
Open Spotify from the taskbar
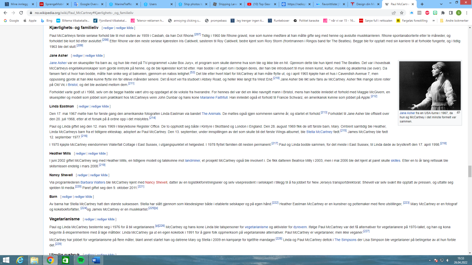coord(81,260)
